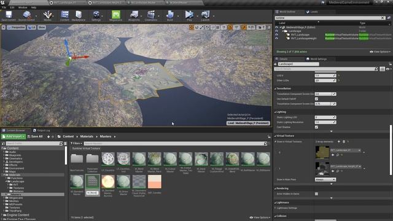This screenshot has width=393, height=221.
Task: Open content browser View Options
Action: [x=260, y=217]
